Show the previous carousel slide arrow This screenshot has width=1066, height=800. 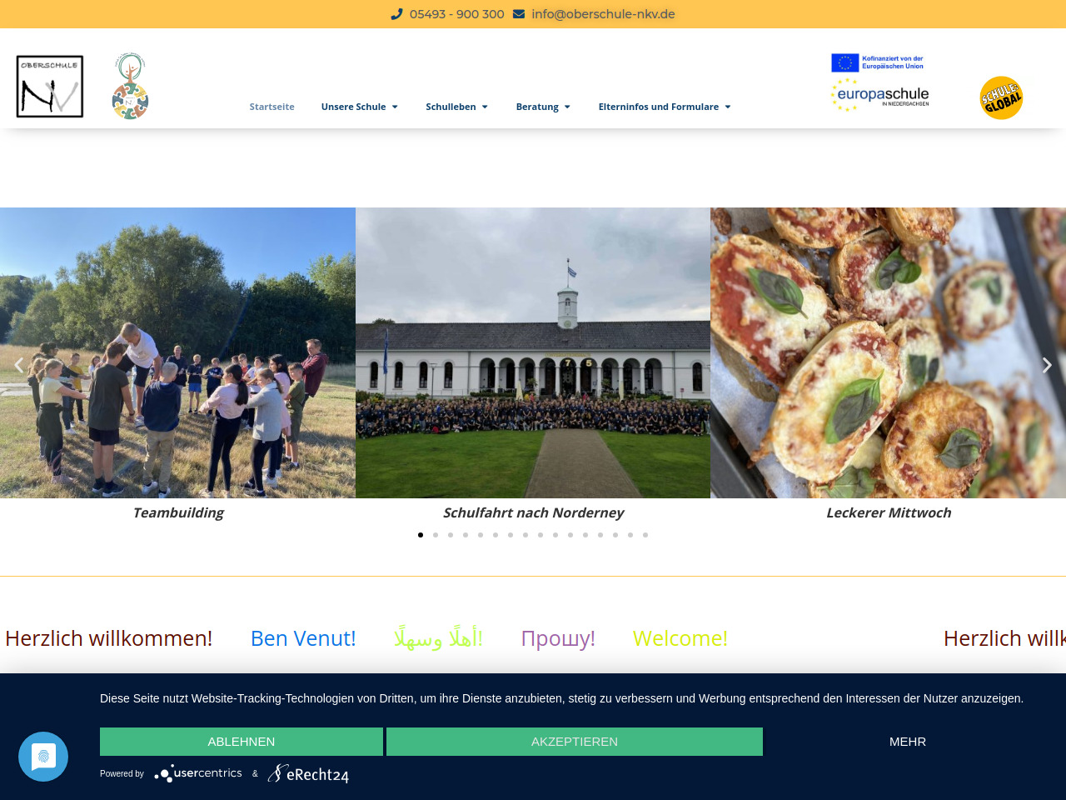pos(18,365)
